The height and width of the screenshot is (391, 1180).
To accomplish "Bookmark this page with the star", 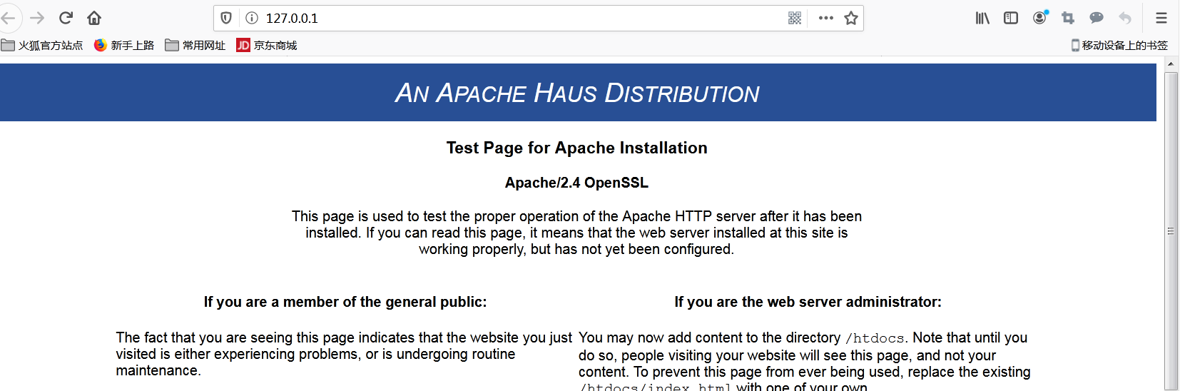I will click(851, 18).
